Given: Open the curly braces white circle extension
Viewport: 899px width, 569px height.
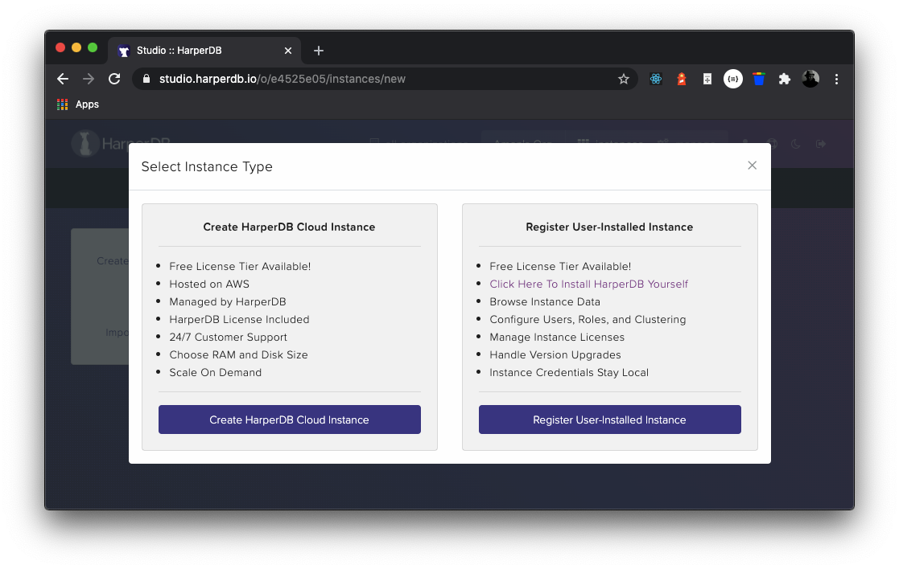Looking at the screenshot, I should [732, 79].
